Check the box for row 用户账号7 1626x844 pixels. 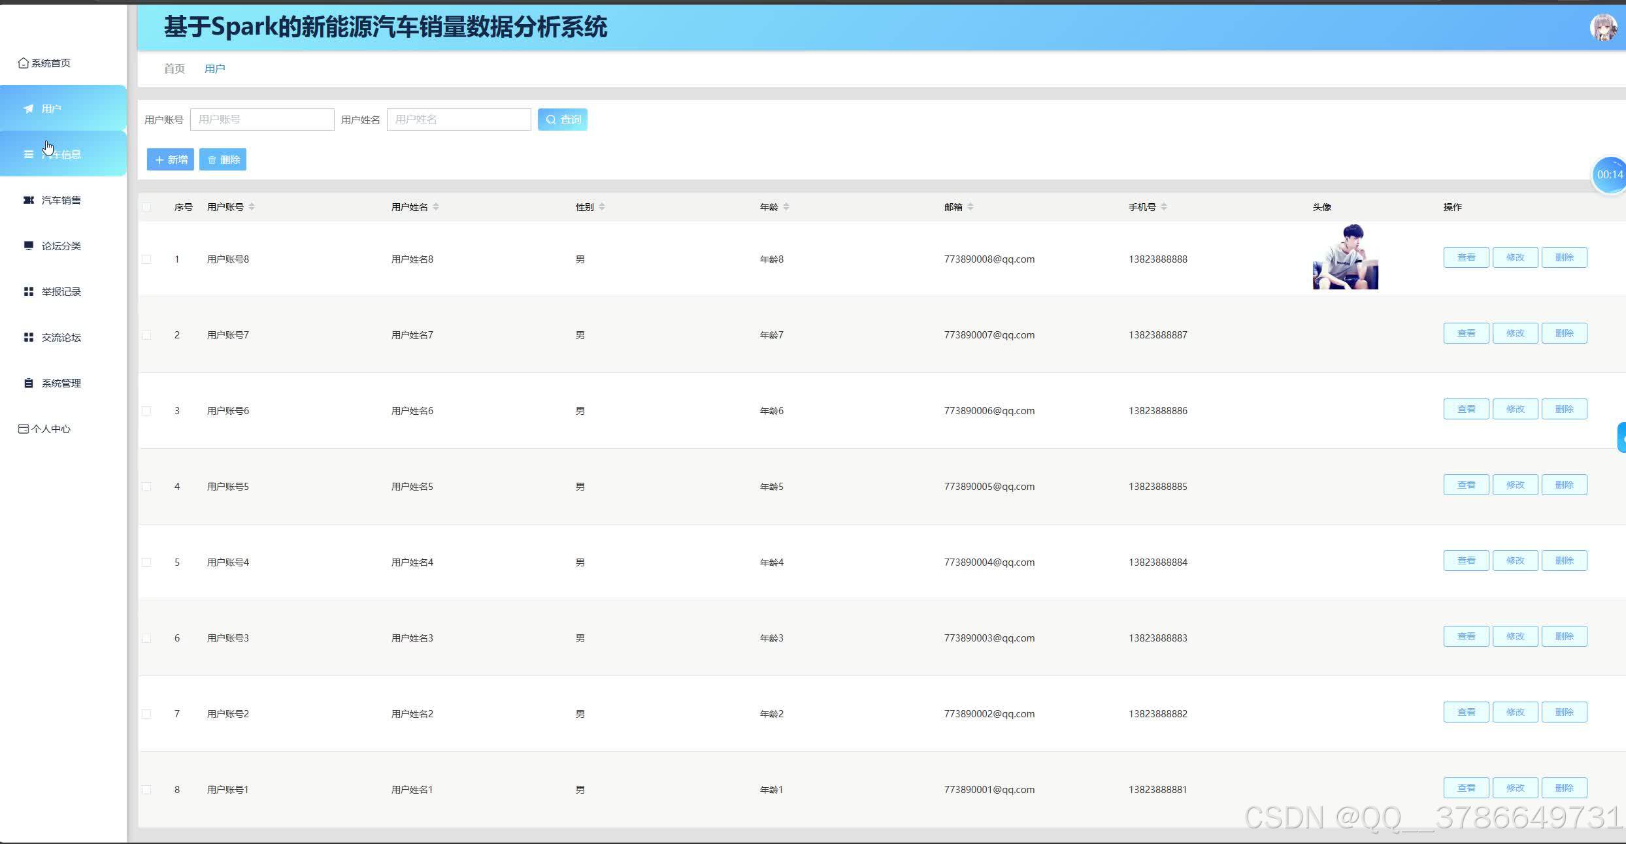146,335
